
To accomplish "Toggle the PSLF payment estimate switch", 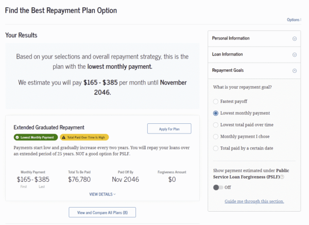I will coord(218,188).
